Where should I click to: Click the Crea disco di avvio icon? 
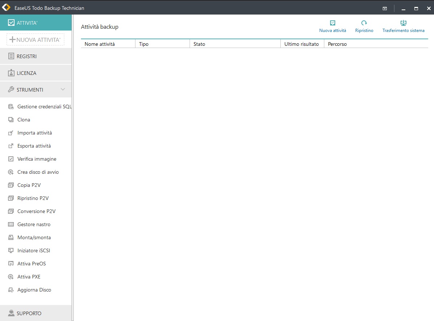(x=11, y=172)
